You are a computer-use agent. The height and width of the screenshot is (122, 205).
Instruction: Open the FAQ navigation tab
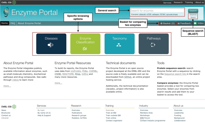point(13,23)
